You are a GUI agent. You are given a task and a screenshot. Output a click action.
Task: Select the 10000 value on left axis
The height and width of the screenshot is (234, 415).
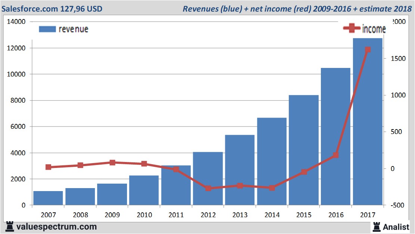(16, 74)
